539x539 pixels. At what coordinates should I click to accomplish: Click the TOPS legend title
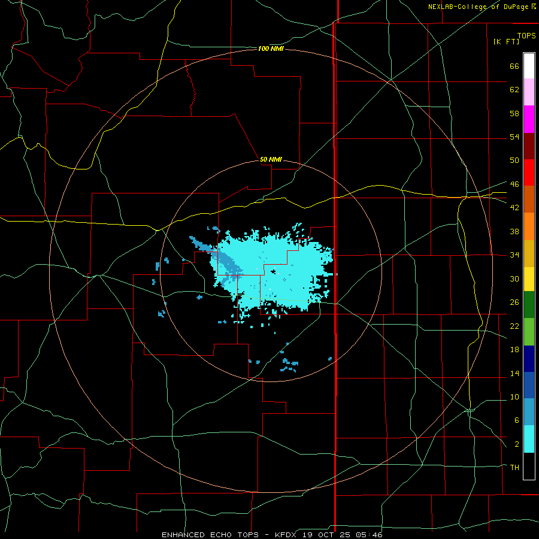tap(526, 35)
